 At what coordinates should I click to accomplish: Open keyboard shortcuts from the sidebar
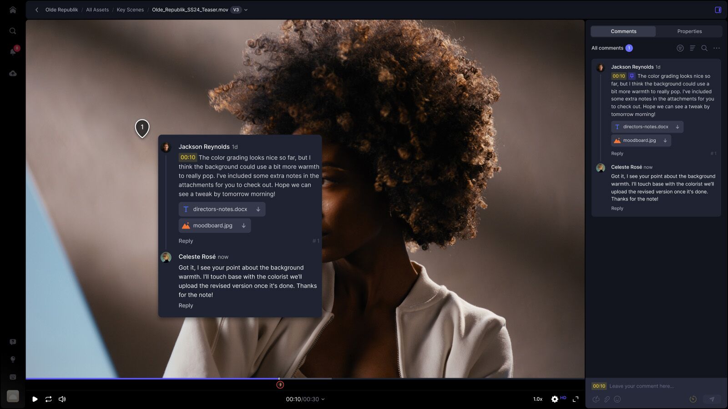(13, 377)
